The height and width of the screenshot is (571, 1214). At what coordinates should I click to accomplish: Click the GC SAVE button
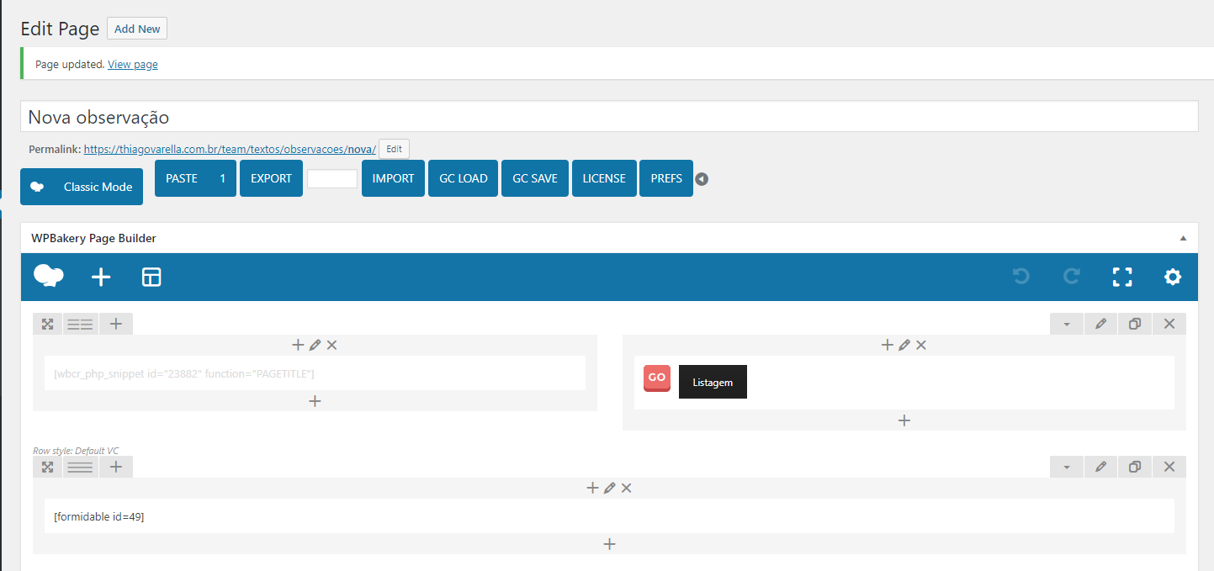click(x=535, y=178)
